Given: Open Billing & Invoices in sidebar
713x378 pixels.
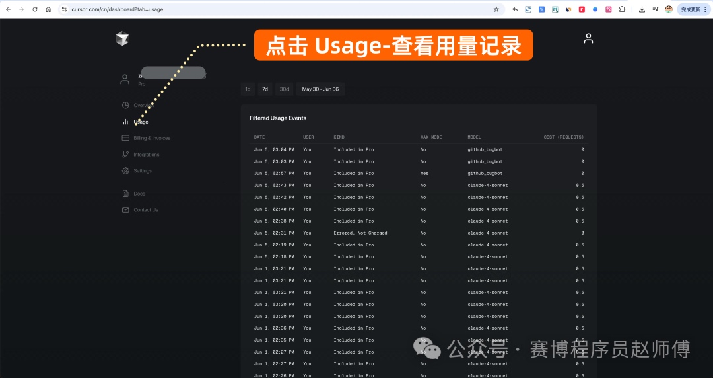Looking at the screenshot, I should 146,138.
